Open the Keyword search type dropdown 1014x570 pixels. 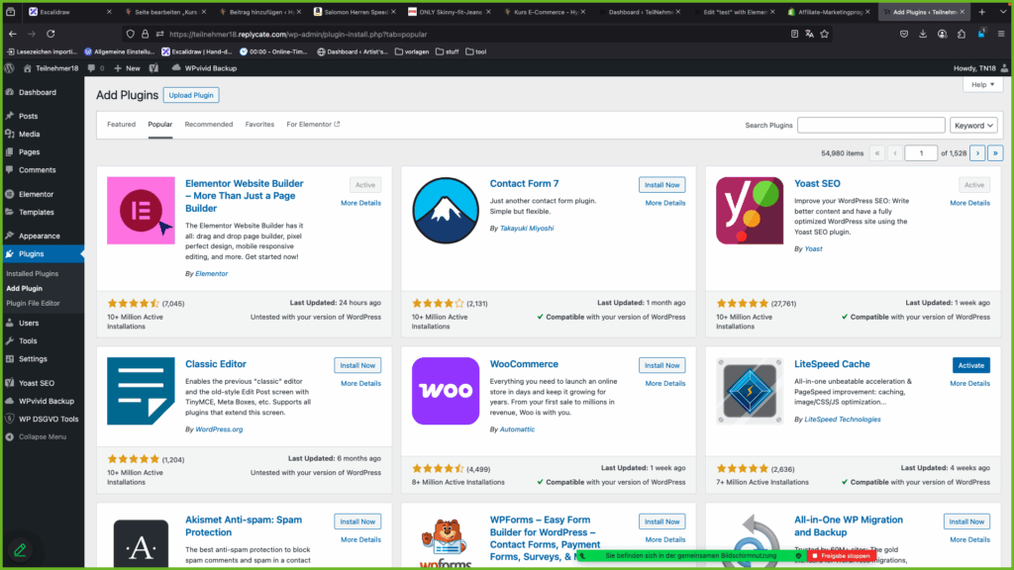click(973, 126)
